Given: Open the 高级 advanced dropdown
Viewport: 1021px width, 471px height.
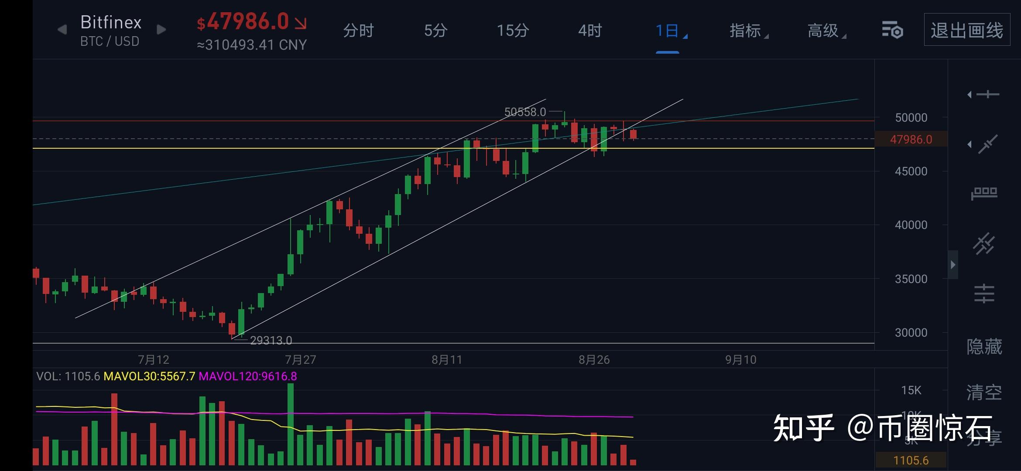Looking at the screenshot, I should click(x=826, y=31).
